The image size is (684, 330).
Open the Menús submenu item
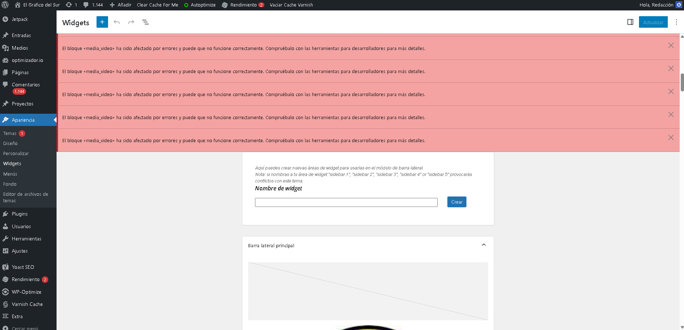[10, 174]
